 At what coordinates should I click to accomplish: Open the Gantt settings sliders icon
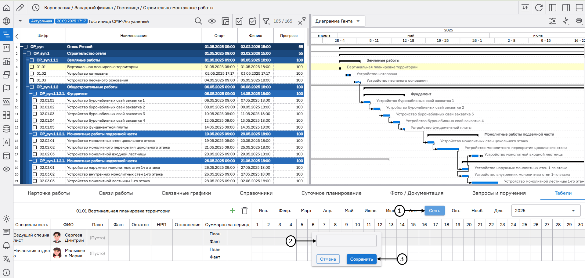pyautogui.click(x=552, y=21)
